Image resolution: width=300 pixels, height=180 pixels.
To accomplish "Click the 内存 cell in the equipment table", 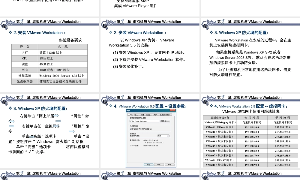I will (x=25, y=52).
